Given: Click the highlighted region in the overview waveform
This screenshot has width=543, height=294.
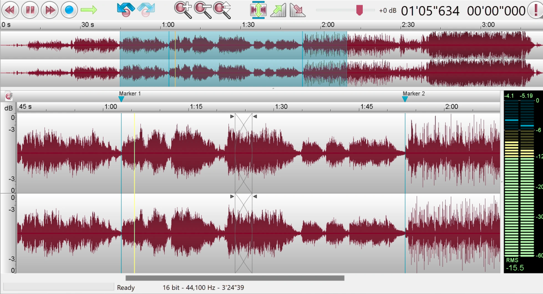Looking at the screenshot, I should pos(234,59).
